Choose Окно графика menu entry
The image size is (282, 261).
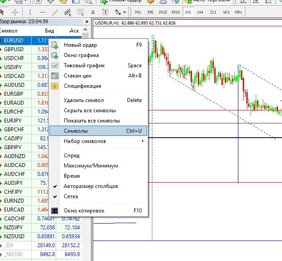click(98, 55)
